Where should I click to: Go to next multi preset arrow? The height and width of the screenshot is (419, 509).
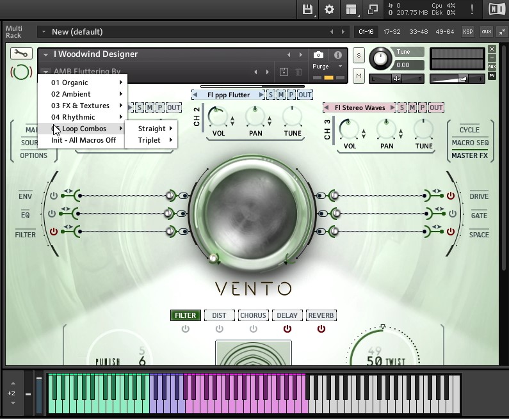tap(343, 32)
